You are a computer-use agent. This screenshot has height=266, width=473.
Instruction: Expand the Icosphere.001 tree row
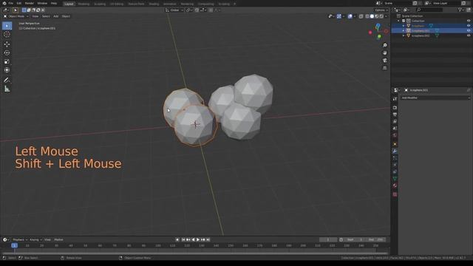(x=404, y=31)
